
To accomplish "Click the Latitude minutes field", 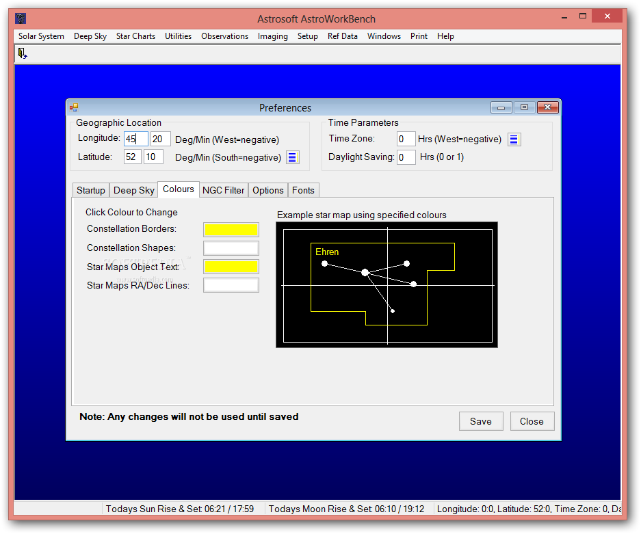I will [154, 157].
